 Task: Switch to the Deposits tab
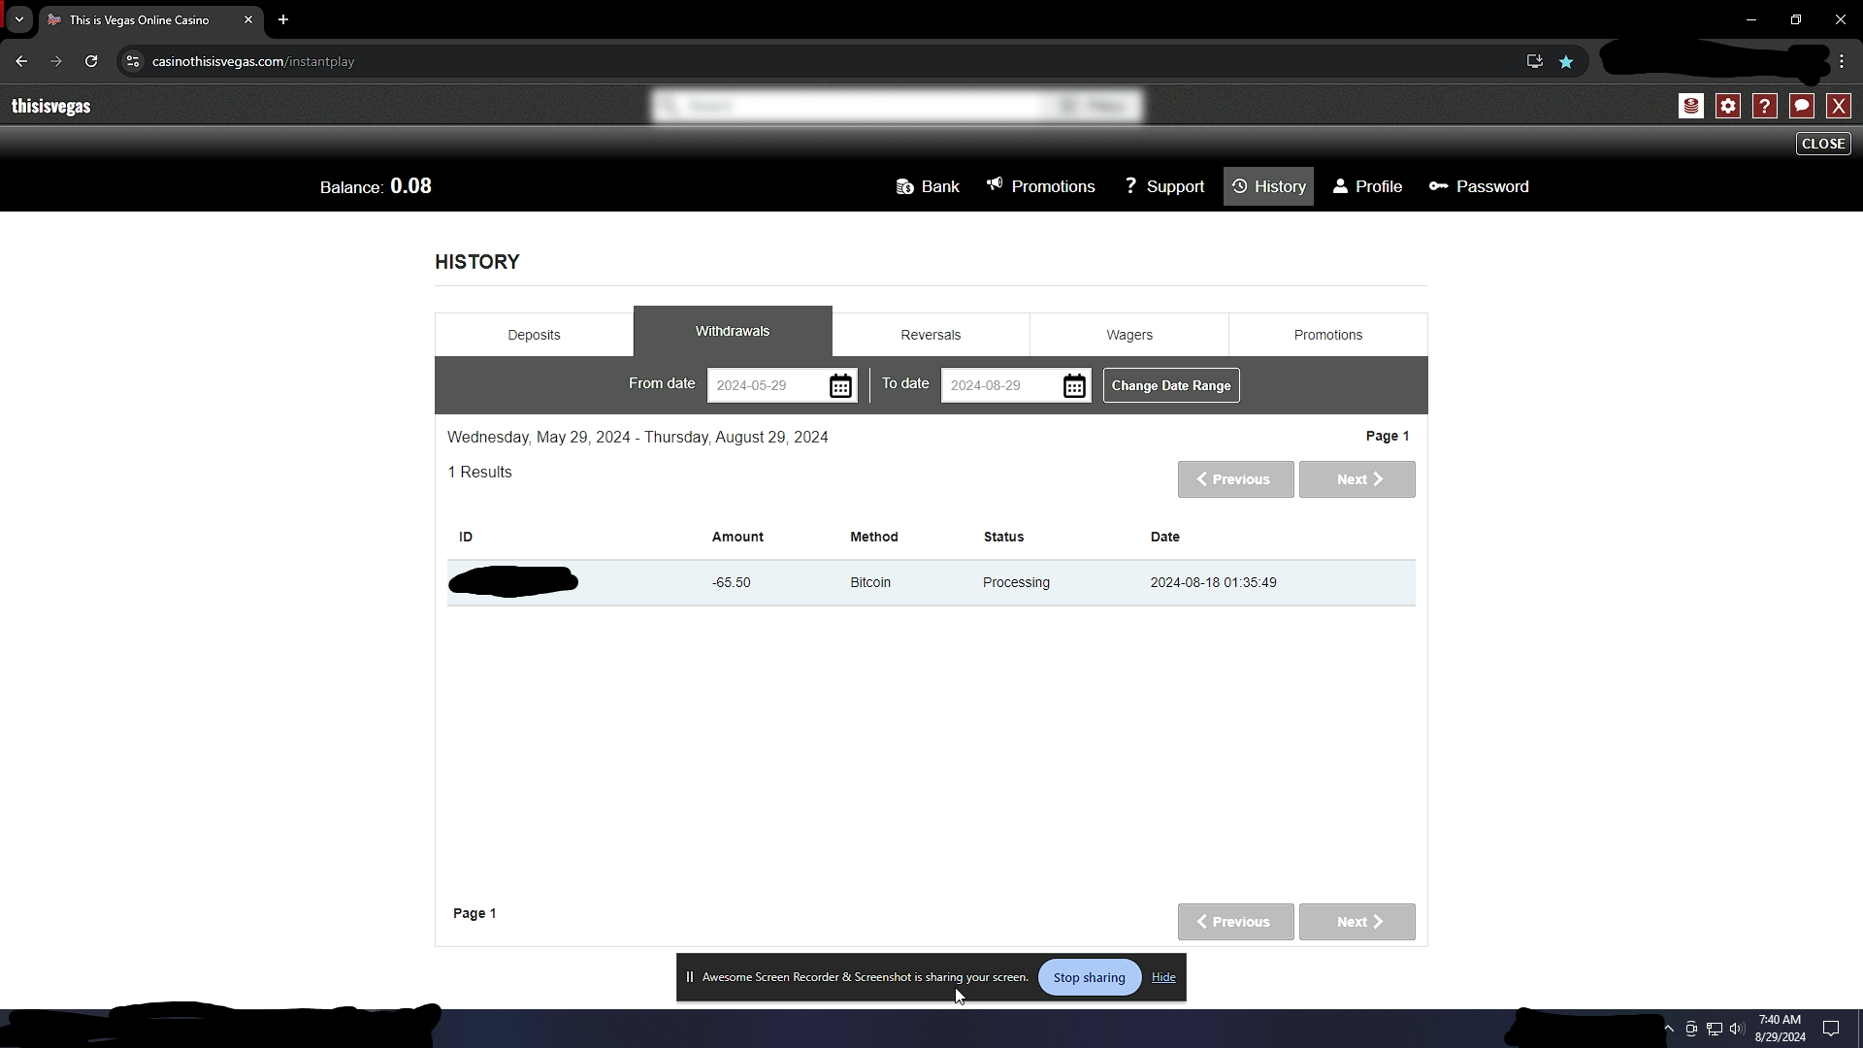click(534, 335)
